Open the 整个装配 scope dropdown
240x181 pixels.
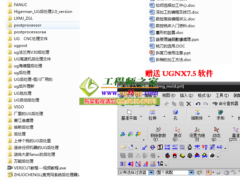pos(191,173)
